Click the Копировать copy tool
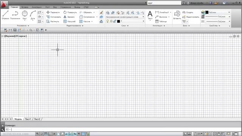242x136 pixels. click(54, 17)
